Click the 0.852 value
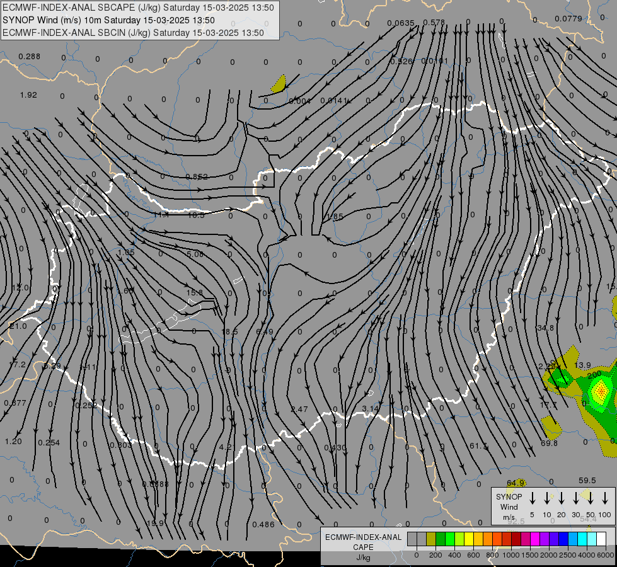This screenshot has width=617, height=567. pos(197,176)
